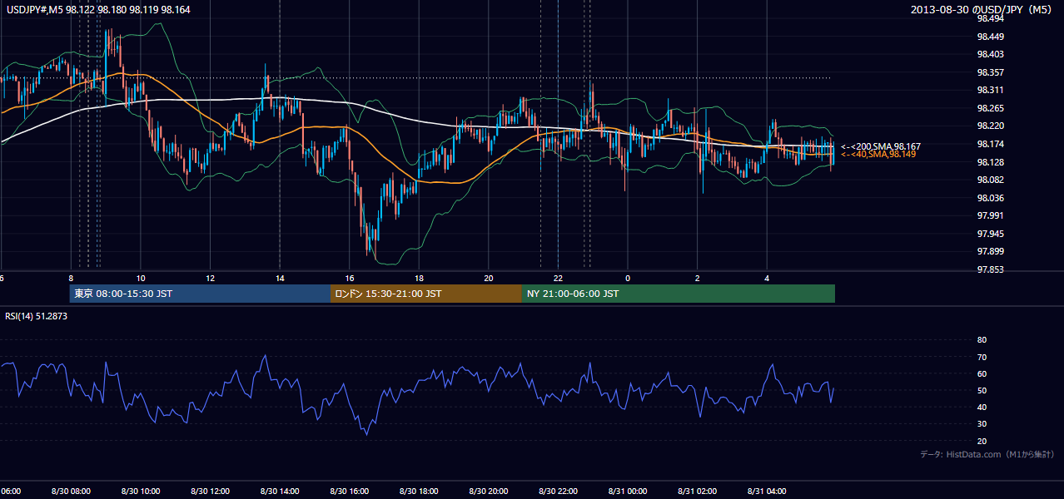
Task: Click the 8/30 22:00 bottom time label
Action: (x=558, y=492)
